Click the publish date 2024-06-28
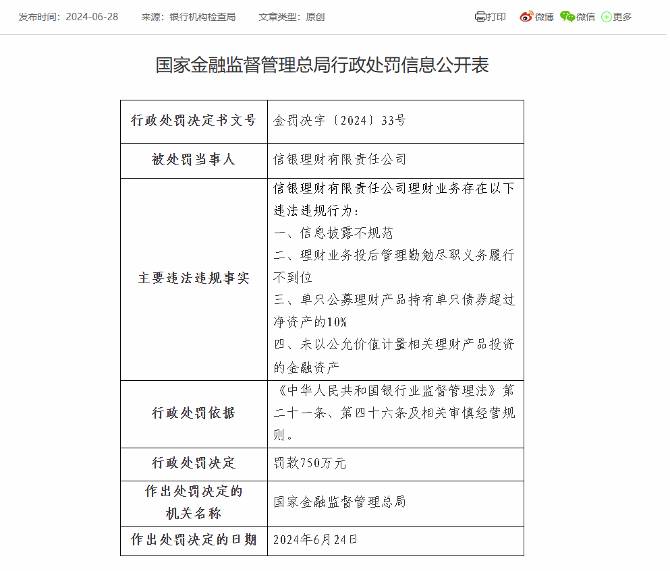This screenshot has height=571, width=670. click(92, 17)
